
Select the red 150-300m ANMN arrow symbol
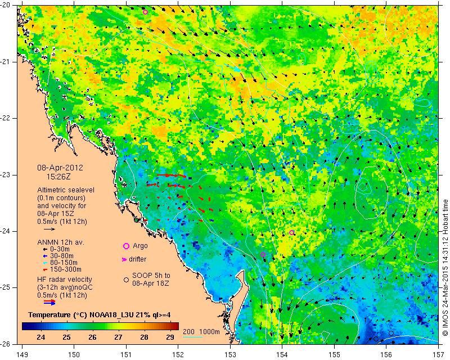pos(45,270)
